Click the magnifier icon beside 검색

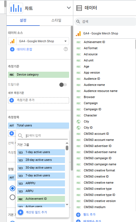tap(78, 21)
